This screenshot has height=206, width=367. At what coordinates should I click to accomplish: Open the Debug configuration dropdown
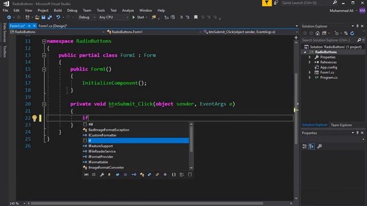[x=87, y=17]
